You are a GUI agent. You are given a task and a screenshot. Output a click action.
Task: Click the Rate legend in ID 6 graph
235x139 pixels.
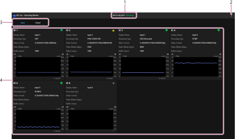point(72,109)
